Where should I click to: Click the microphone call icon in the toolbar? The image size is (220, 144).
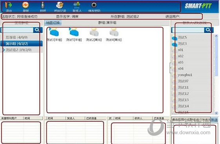(42, 5)
